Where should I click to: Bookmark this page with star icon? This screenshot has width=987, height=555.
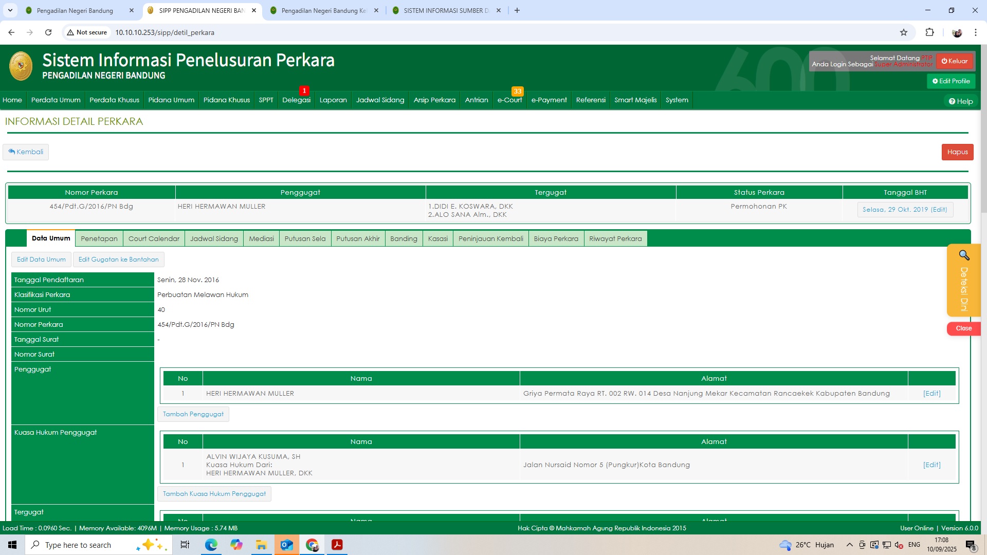[x=904, y=32]
